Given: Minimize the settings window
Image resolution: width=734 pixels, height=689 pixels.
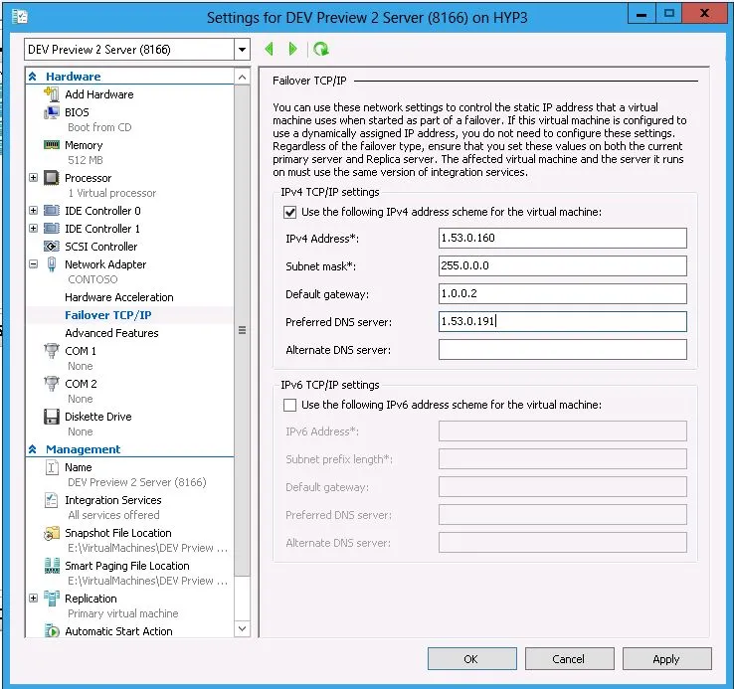Looking at the screenshot, I should click(642, 14).
